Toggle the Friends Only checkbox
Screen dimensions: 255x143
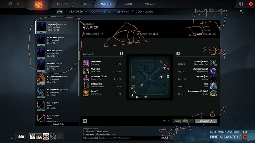point(51,124)
